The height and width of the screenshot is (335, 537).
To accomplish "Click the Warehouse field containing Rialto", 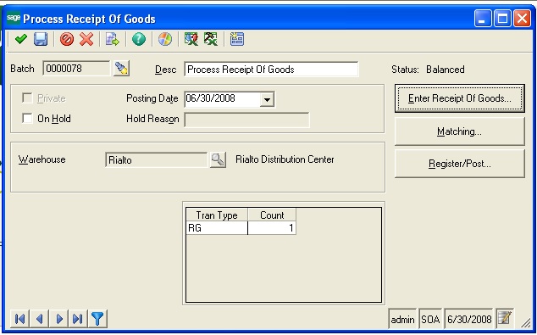I will click(x=157, y=160).
